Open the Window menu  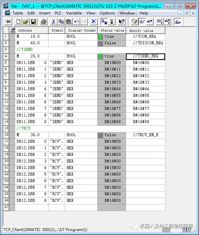(127, 13)
